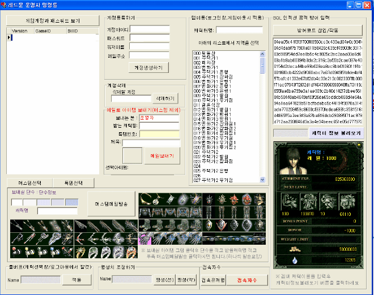Click the blue-tinted last 단수 box
This screenshot has height=295, width=374.
pos(72,202)
